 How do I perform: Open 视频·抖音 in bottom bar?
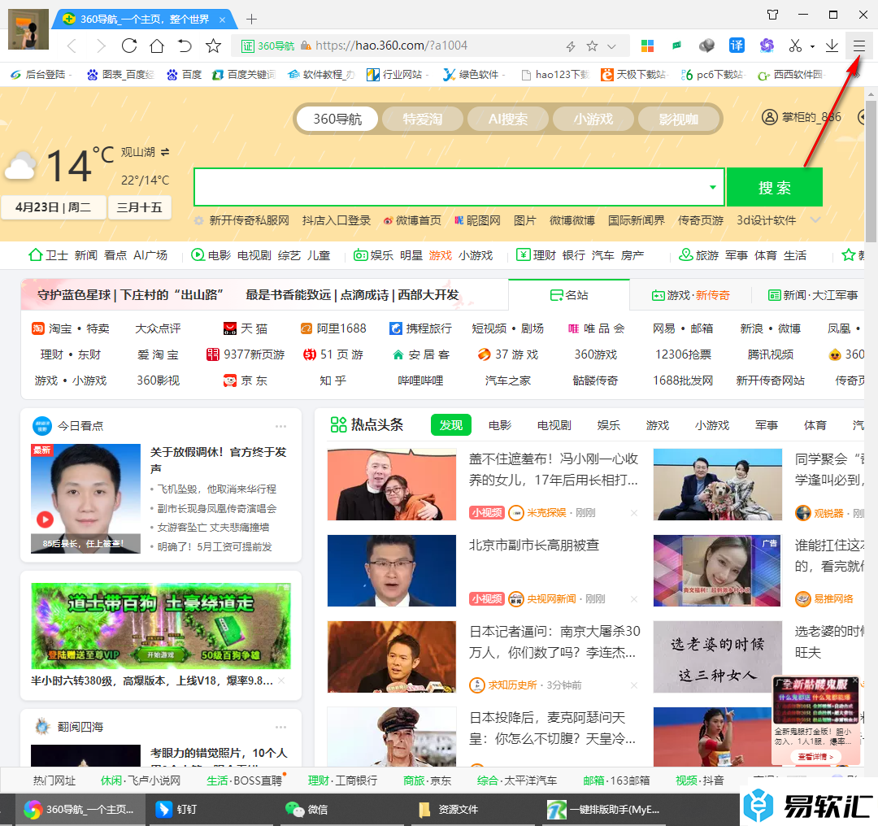click(x=699, y=780)
